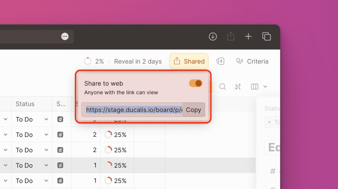Click score value 1 in highlighted row

95,165
